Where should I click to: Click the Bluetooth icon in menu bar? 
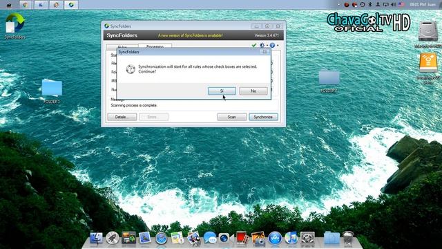point(370,5)
